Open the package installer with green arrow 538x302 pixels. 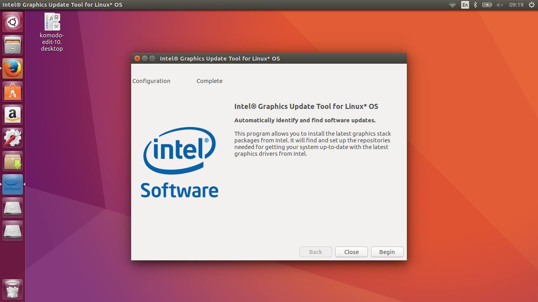click(x=13, y=161)
